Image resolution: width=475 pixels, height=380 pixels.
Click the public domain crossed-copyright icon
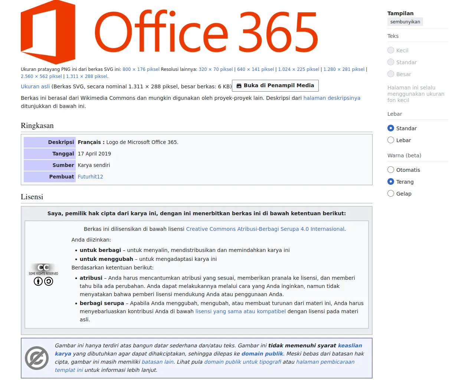point(37,358)
